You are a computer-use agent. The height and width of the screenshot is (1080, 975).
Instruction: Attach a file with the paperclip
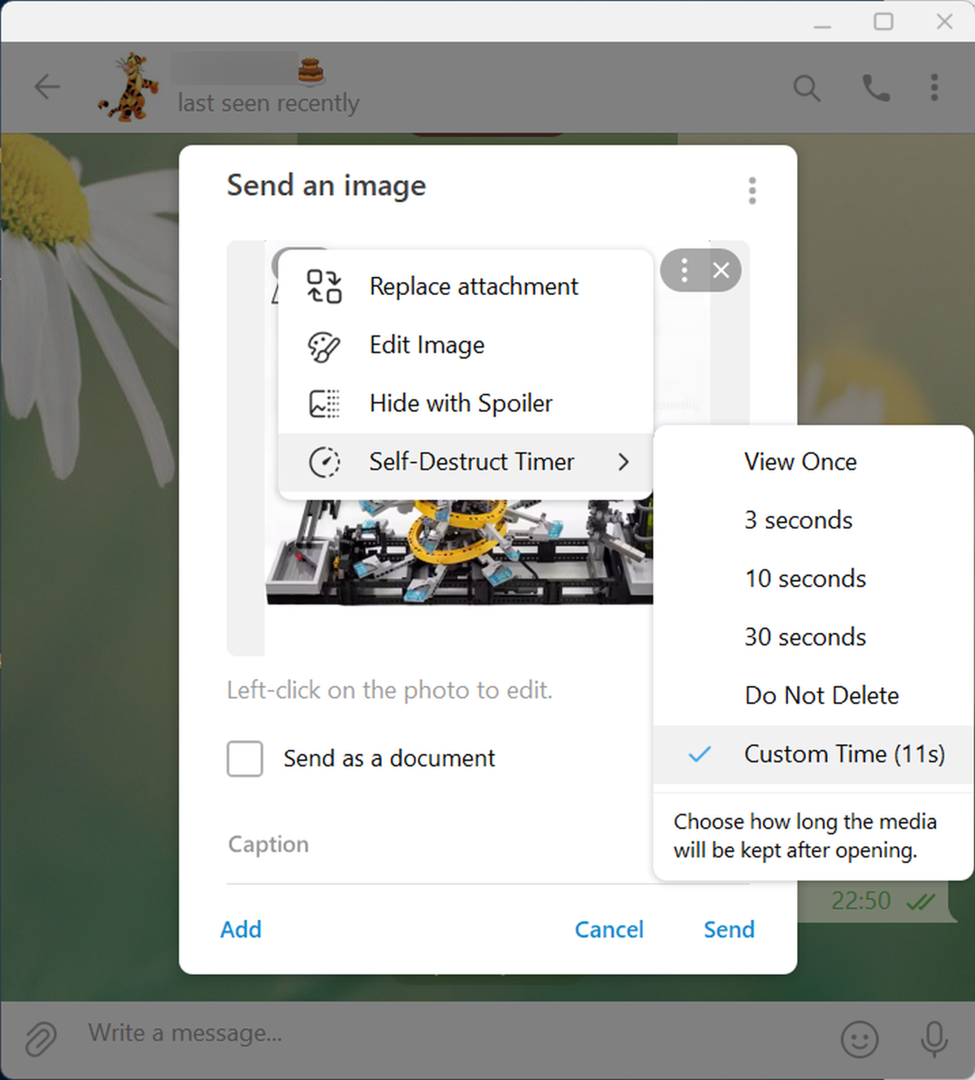click(x=41, y=1038)
